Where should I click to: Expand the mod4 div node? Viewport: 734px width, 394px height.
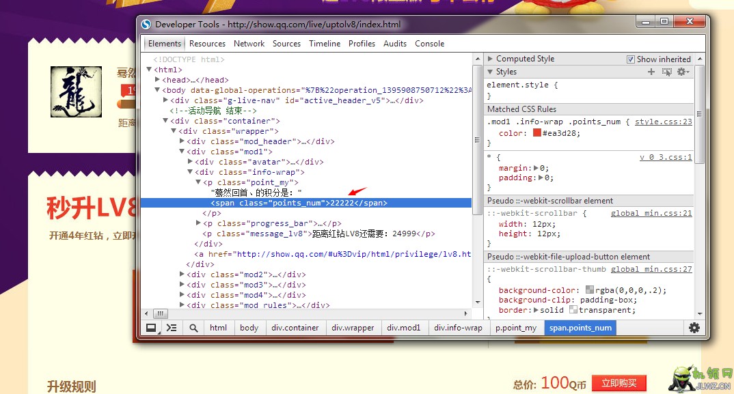[182, 295]
